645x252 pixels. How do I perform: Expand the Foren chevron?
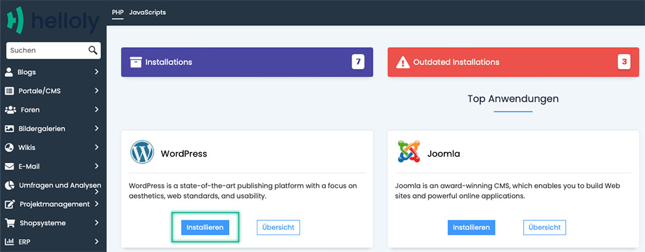click(x=97, y=110)
